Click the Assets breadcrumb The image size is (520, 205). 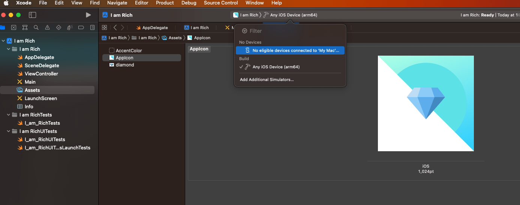pos(172,38)
